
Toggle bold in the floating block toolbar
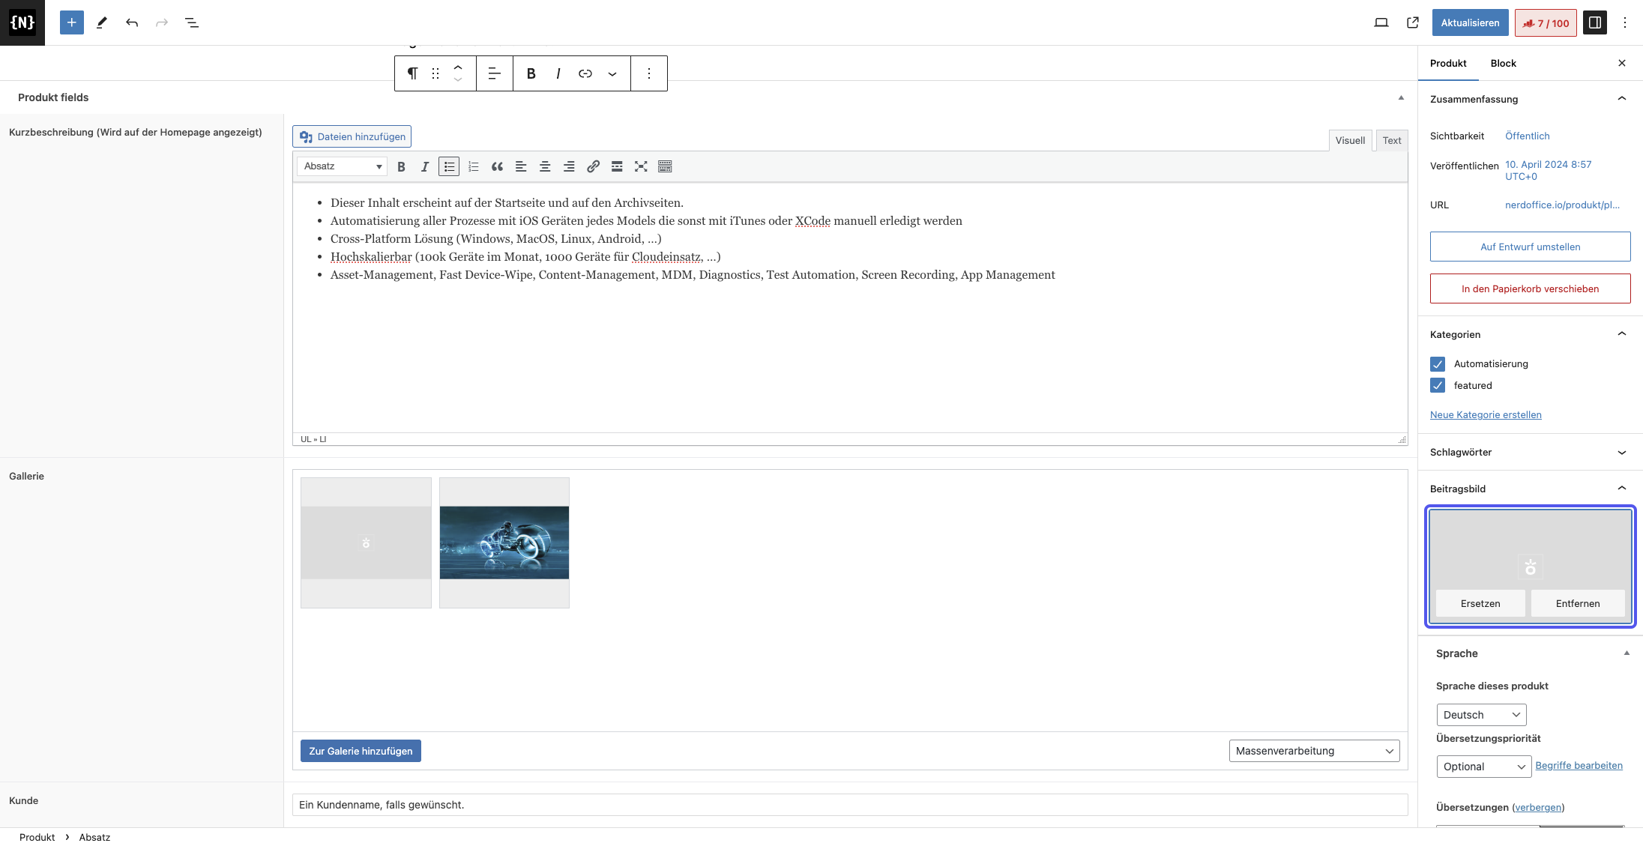[x=531, y=73]
